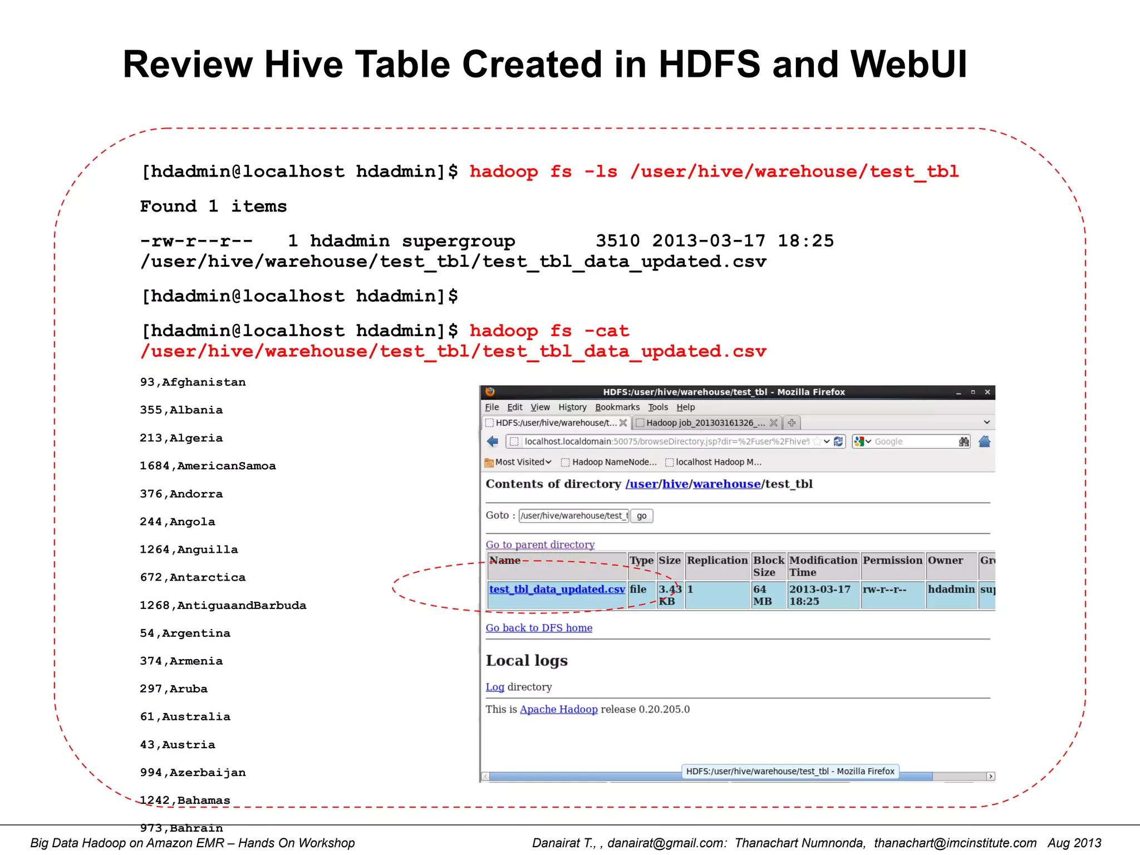
Task: Open the Apache Hadoop link
Action: click(558, 709)
